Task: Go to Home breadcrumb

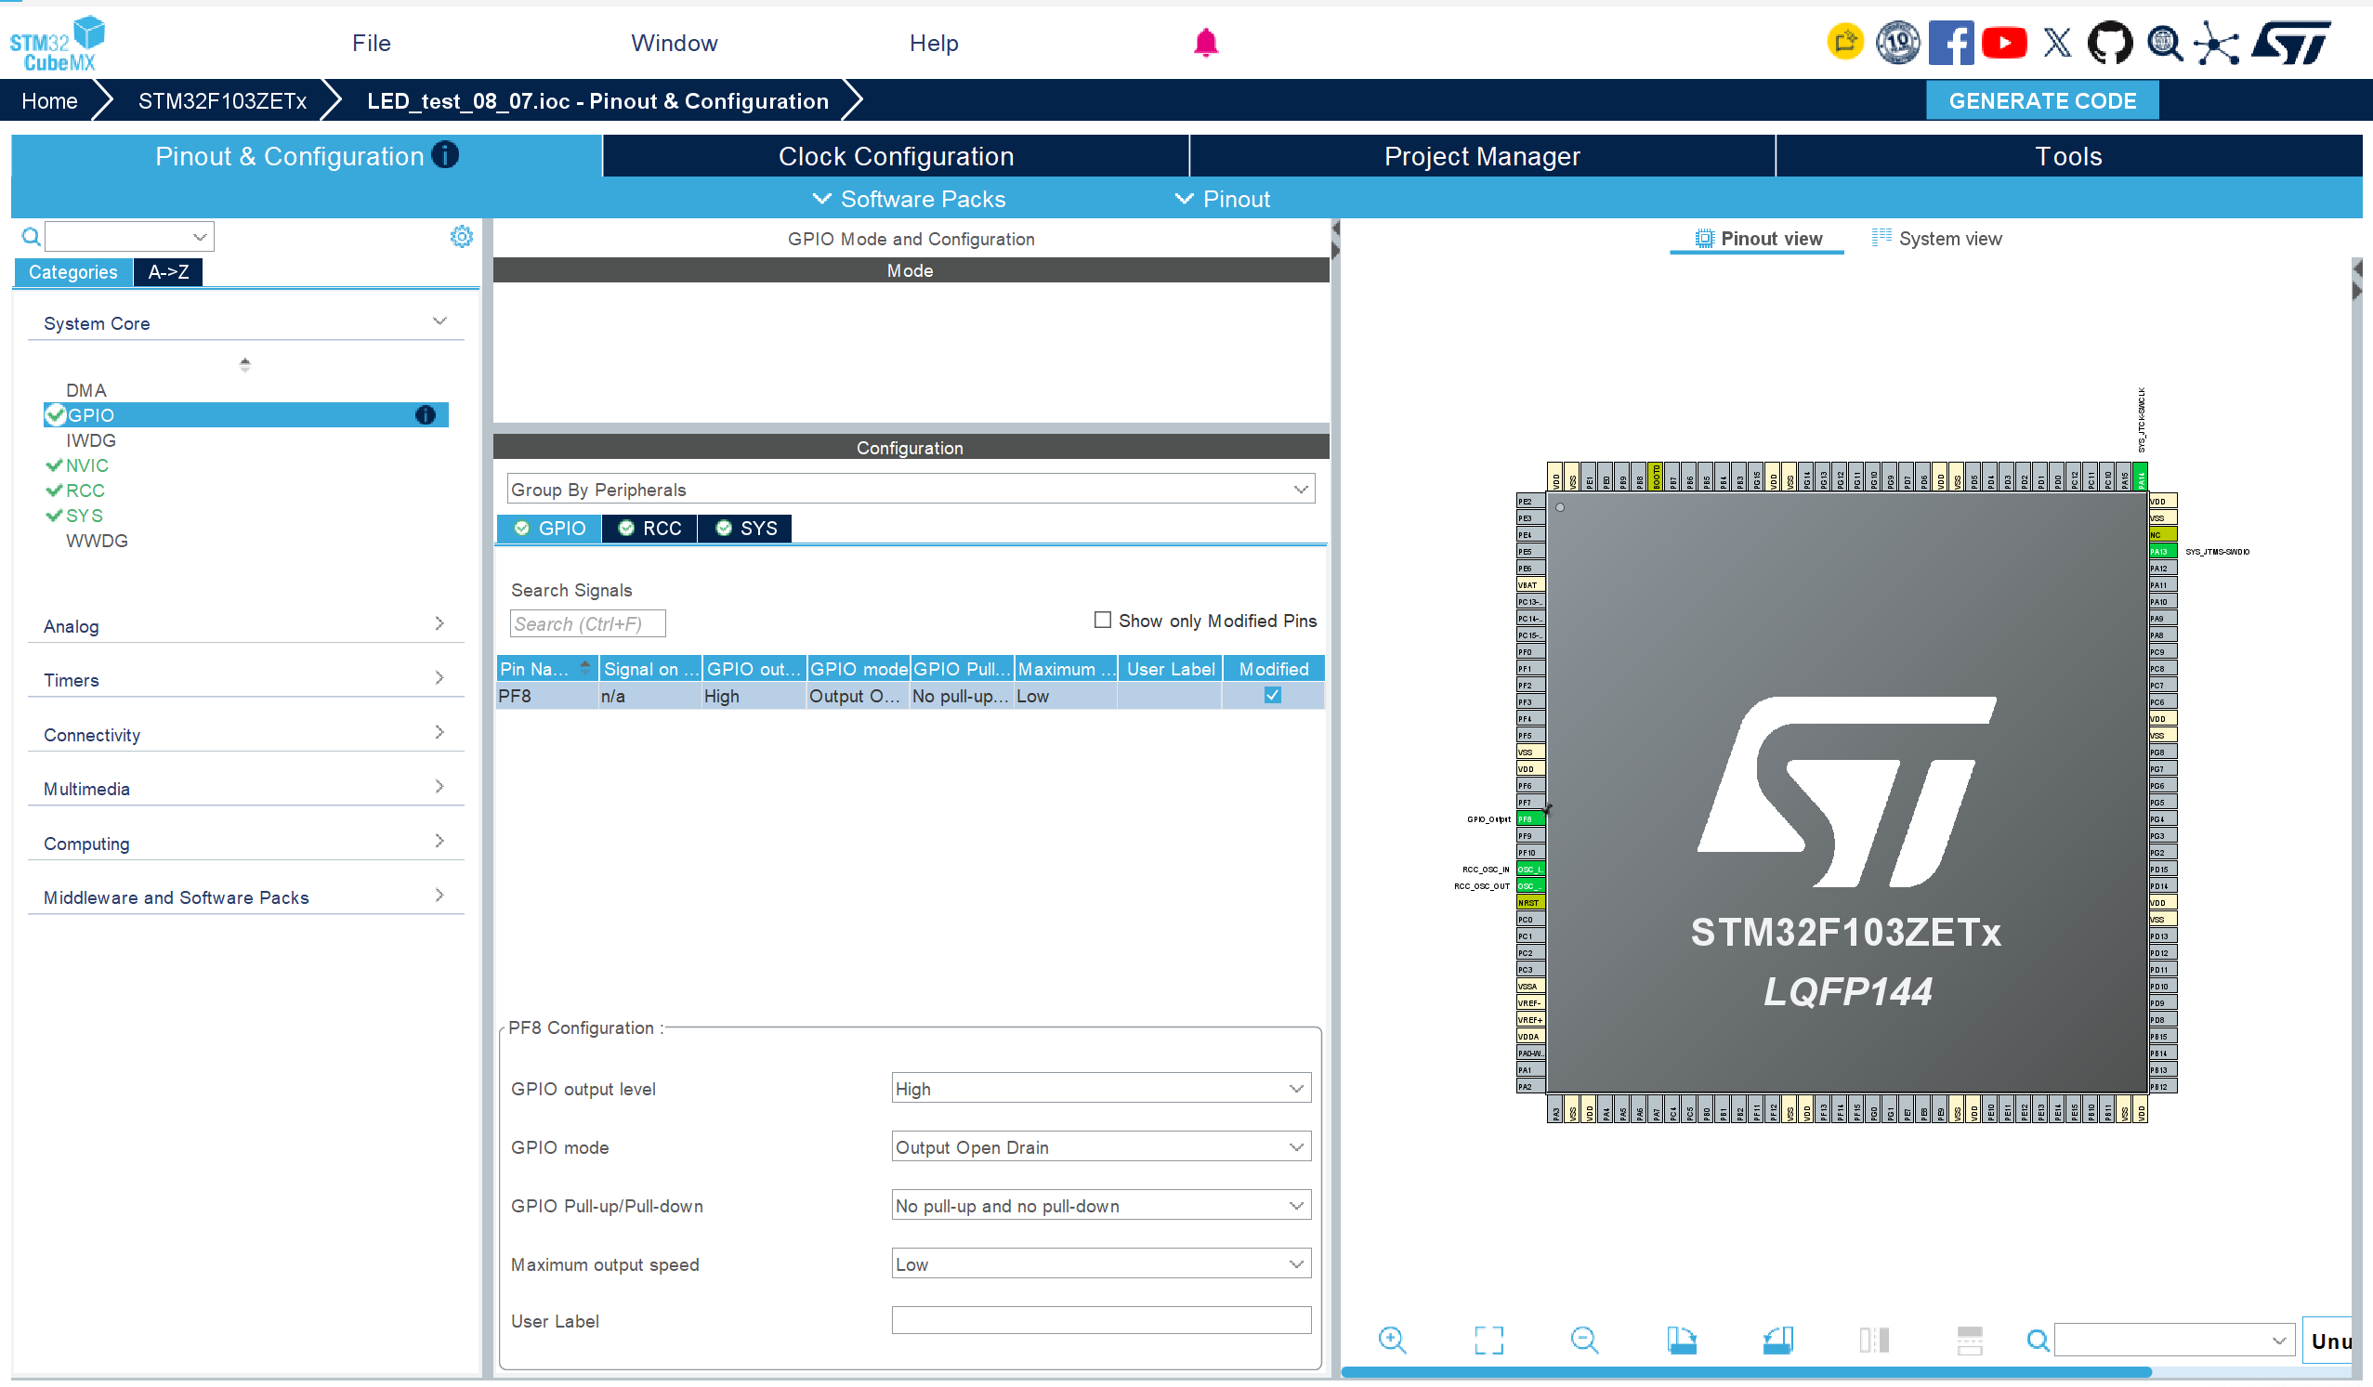Action: click(49, 100)
